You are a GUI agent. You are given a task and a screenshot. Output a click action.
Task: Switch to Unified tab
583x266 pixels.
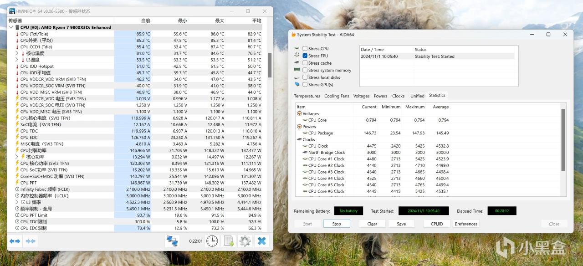[x=417, y=96]
